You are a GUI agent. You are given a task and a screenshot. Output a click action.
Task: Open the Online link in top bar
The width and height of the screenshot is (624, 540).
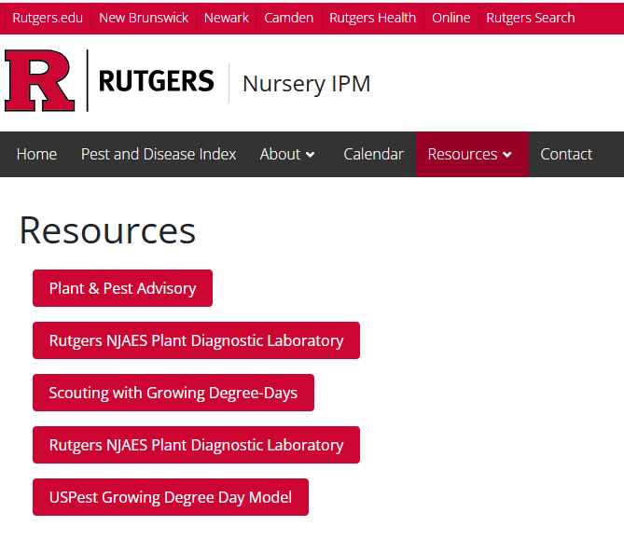451,18
